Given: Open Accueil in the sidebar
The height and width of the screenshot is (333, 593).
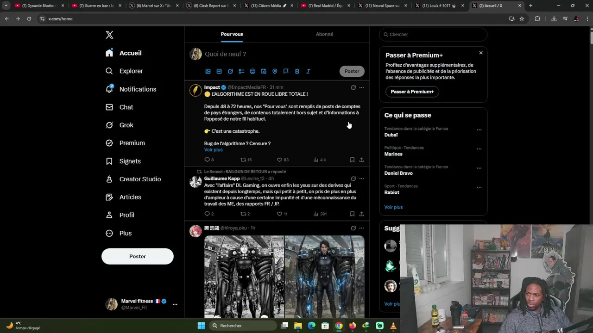Looking at the screenshot, I should (124, 53).
